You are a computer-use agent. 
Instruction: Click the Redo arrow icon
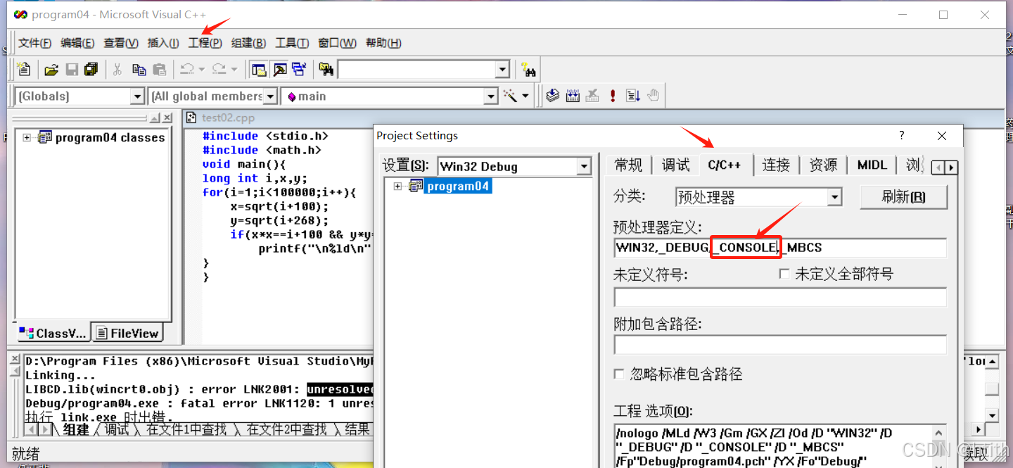(x=219, y=69)
